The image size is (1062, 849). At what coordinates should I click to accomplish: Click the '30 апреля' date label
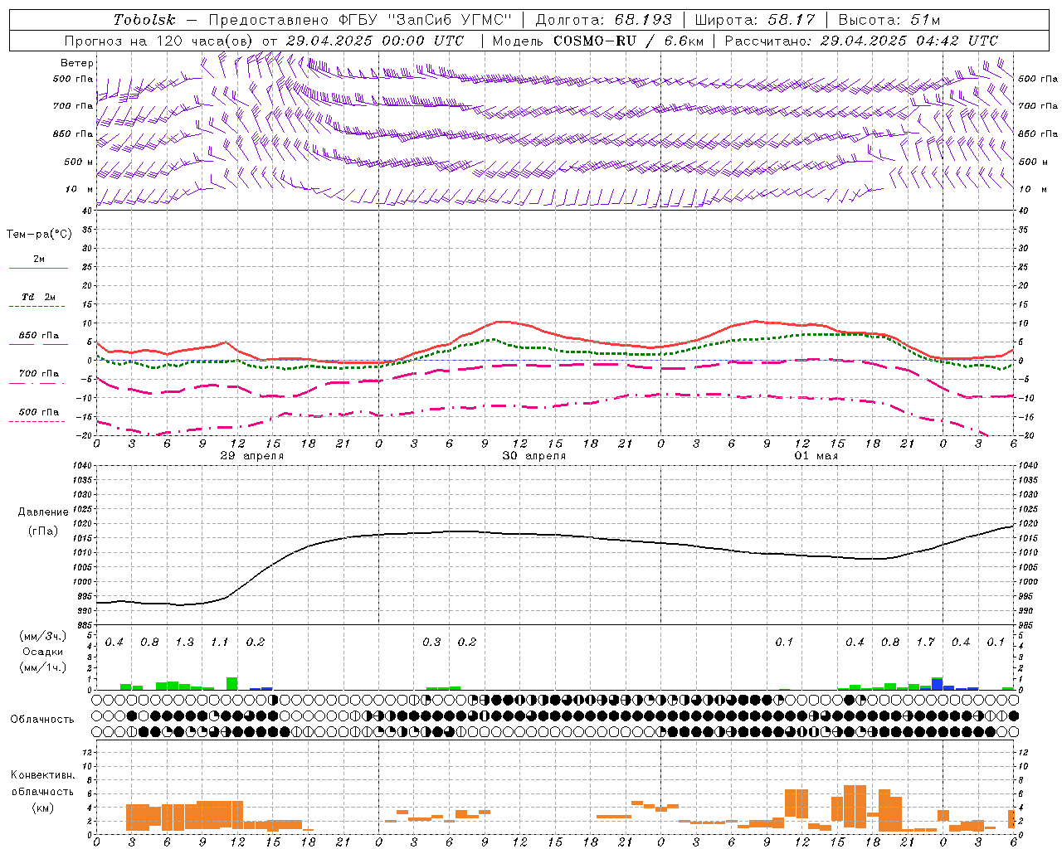[x=534, y=456]
